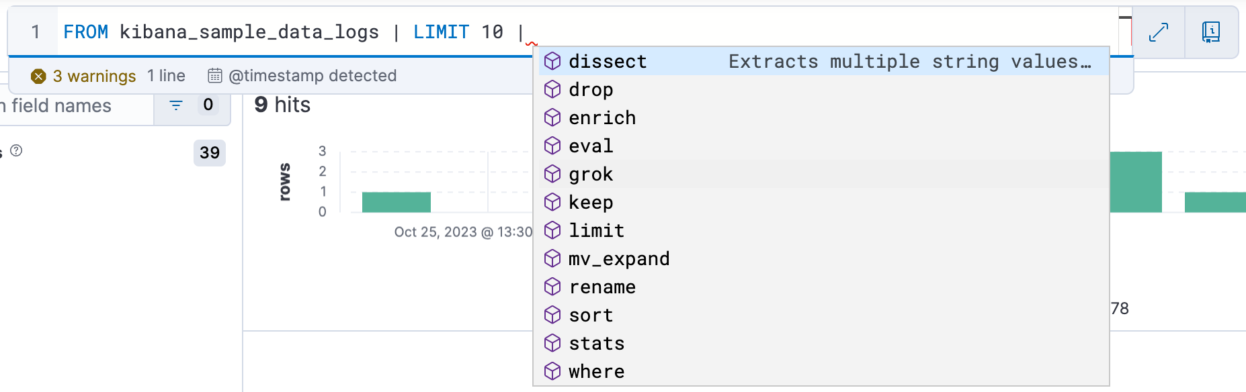
Task: Click kibana_sample_data_logs in the query
Action: 249,32
